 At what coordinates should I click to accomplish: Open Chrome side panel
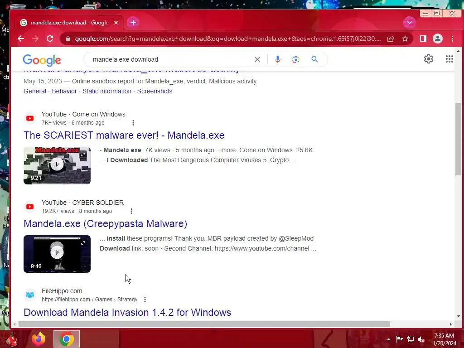[423, 39]
